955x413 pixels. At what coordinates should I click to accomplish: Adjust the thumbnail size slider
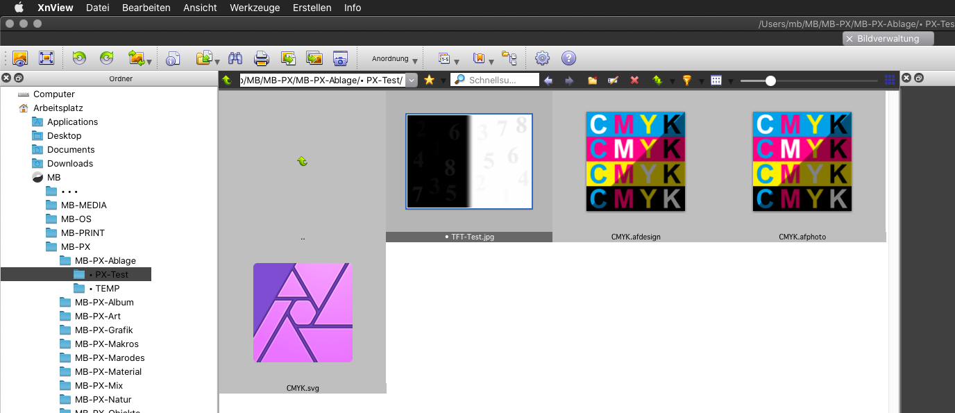pyautogui.click(x=770, y=81)
